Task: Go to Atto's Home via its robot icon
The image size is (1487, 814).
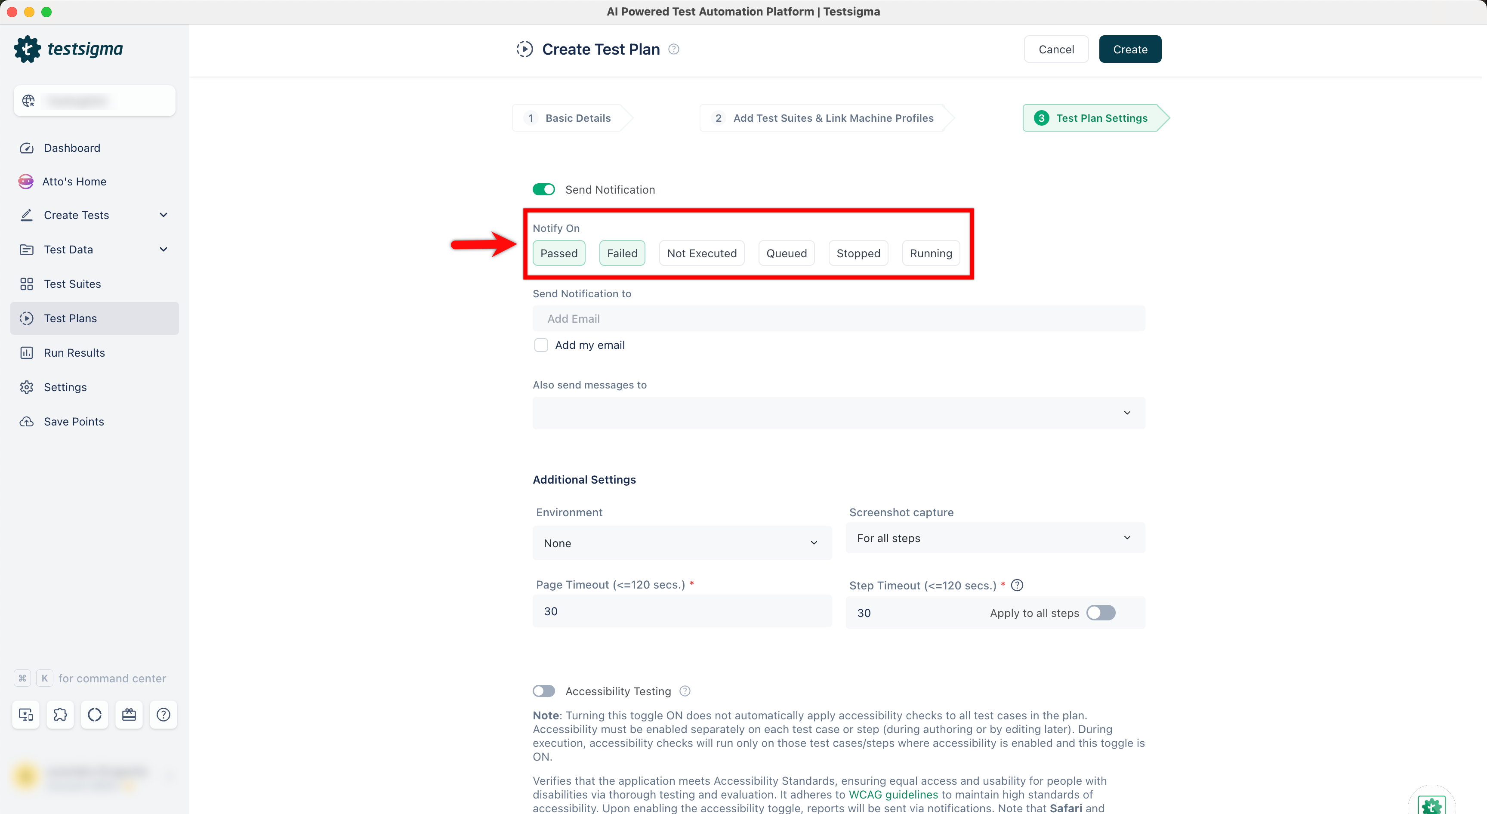Action: 26,182
